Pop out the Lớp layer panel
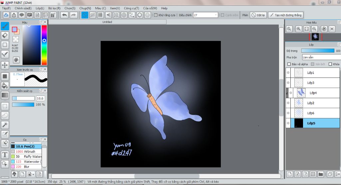341x185 pixels. 339,44
